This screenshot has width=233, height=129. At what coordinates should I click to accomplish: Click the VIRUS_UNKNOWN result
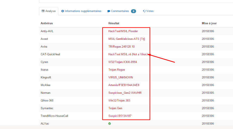120,77
